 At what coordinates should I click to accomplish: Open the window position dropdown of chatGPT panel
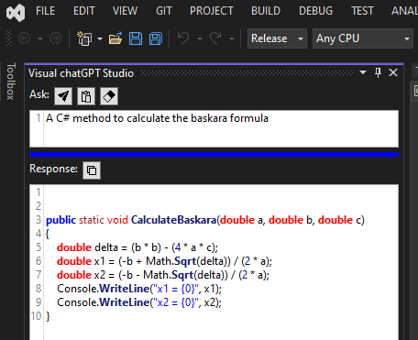click(x=363, y=72)
